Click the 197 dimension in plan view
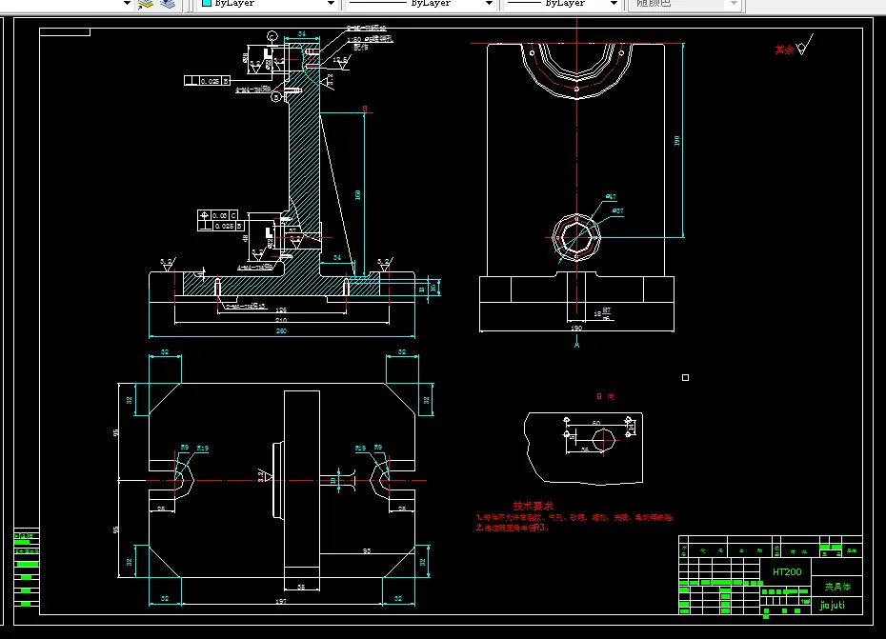The image size is (886, 639). (x=281, y=602)
